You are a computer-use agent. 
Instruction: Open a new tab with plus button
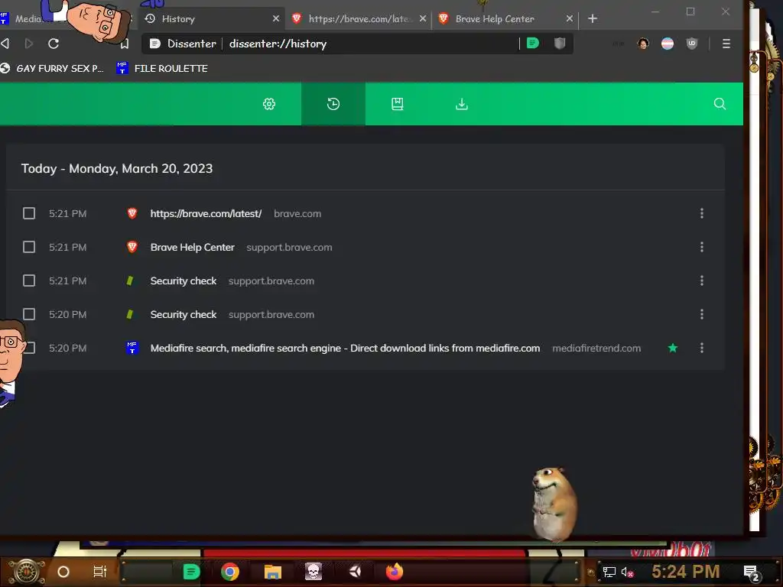(x=593, y=18)
